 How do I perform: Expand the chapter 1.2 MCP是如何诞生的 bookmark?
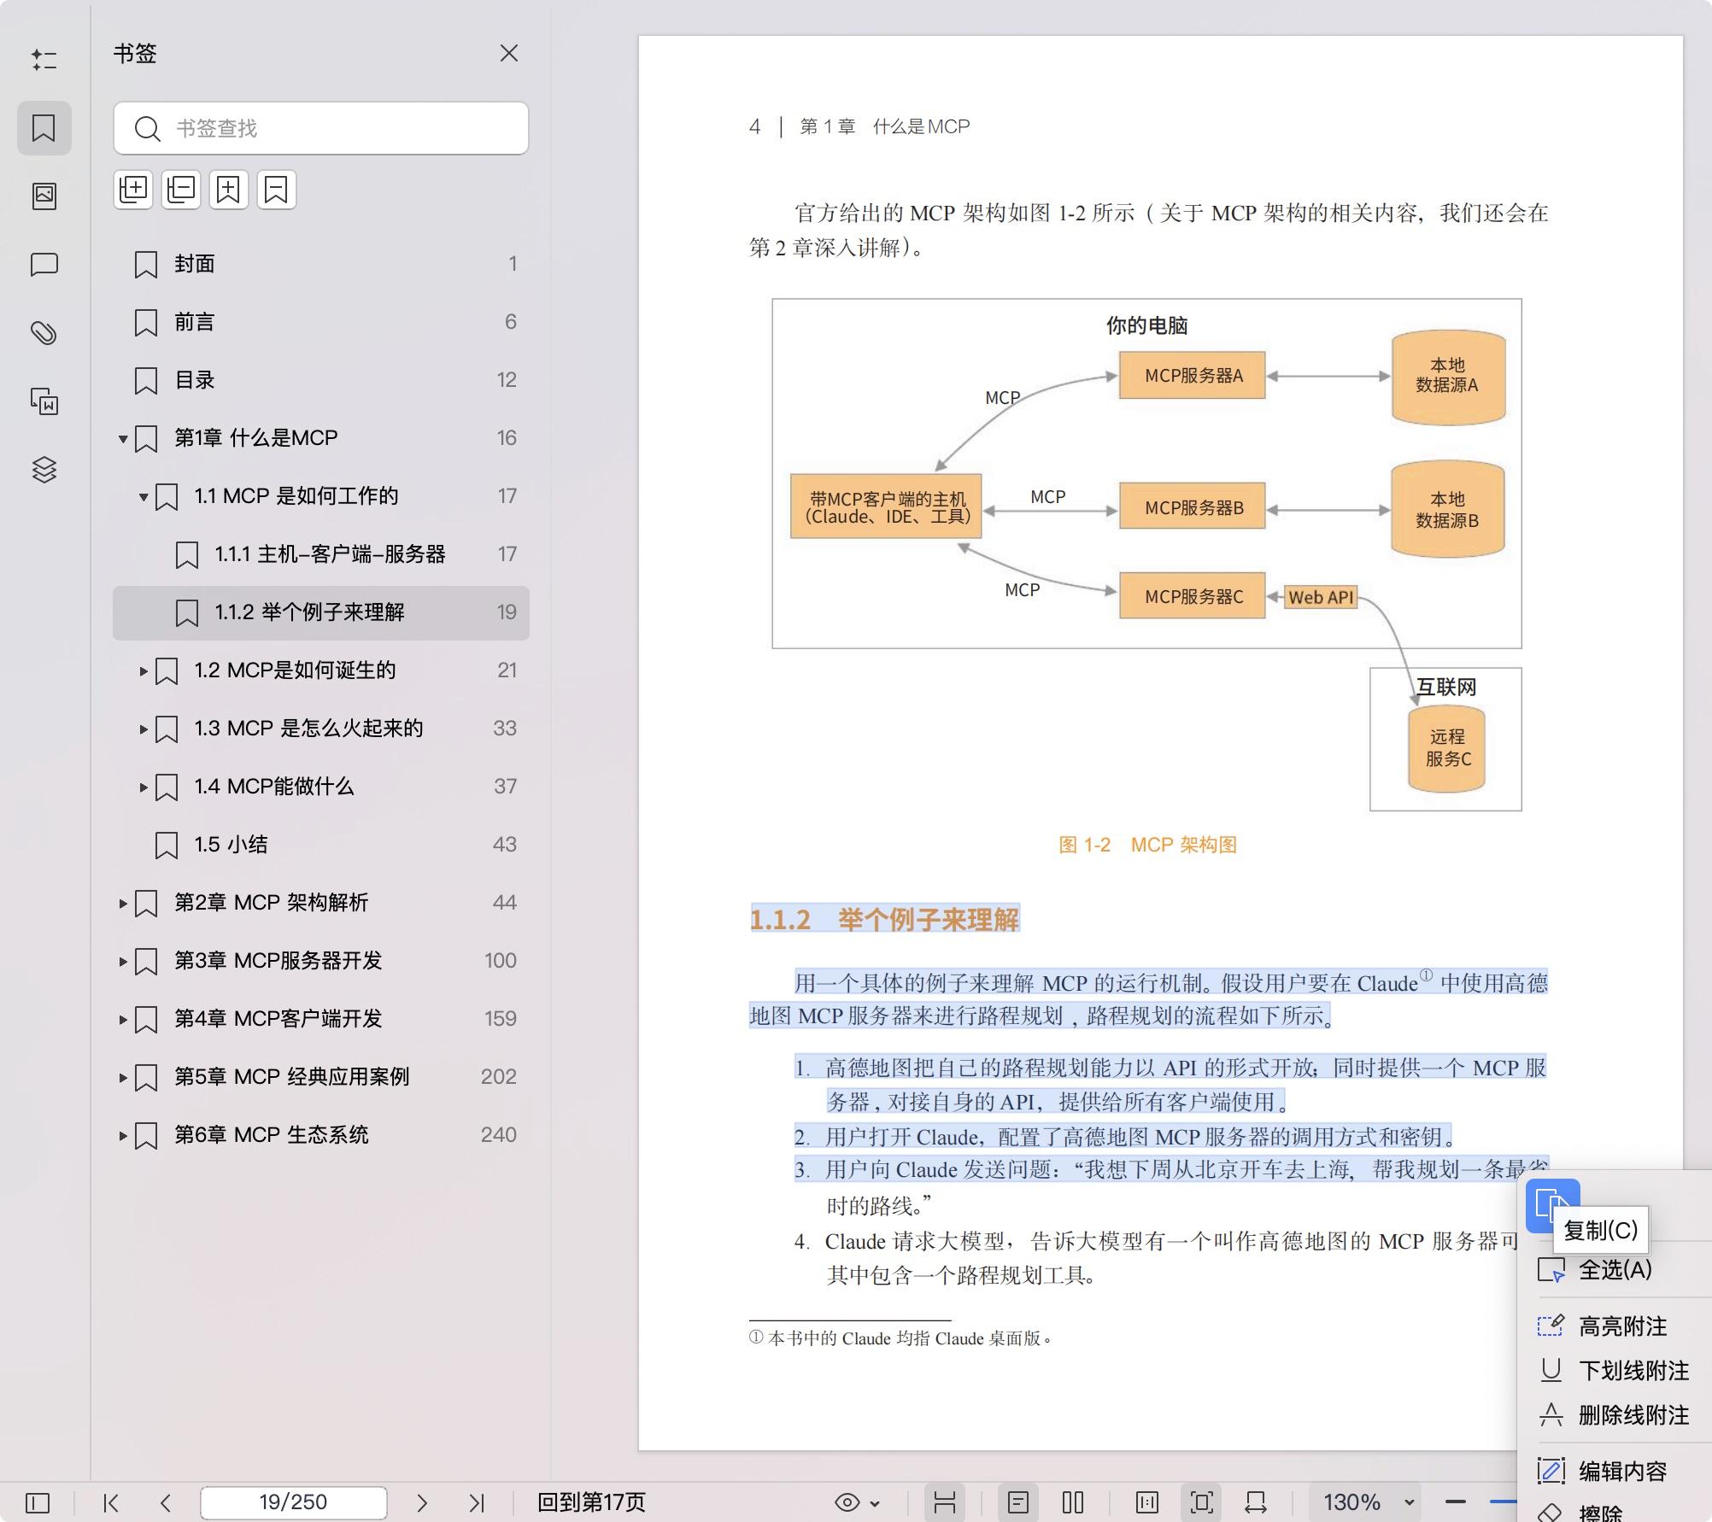coord(144,670)
